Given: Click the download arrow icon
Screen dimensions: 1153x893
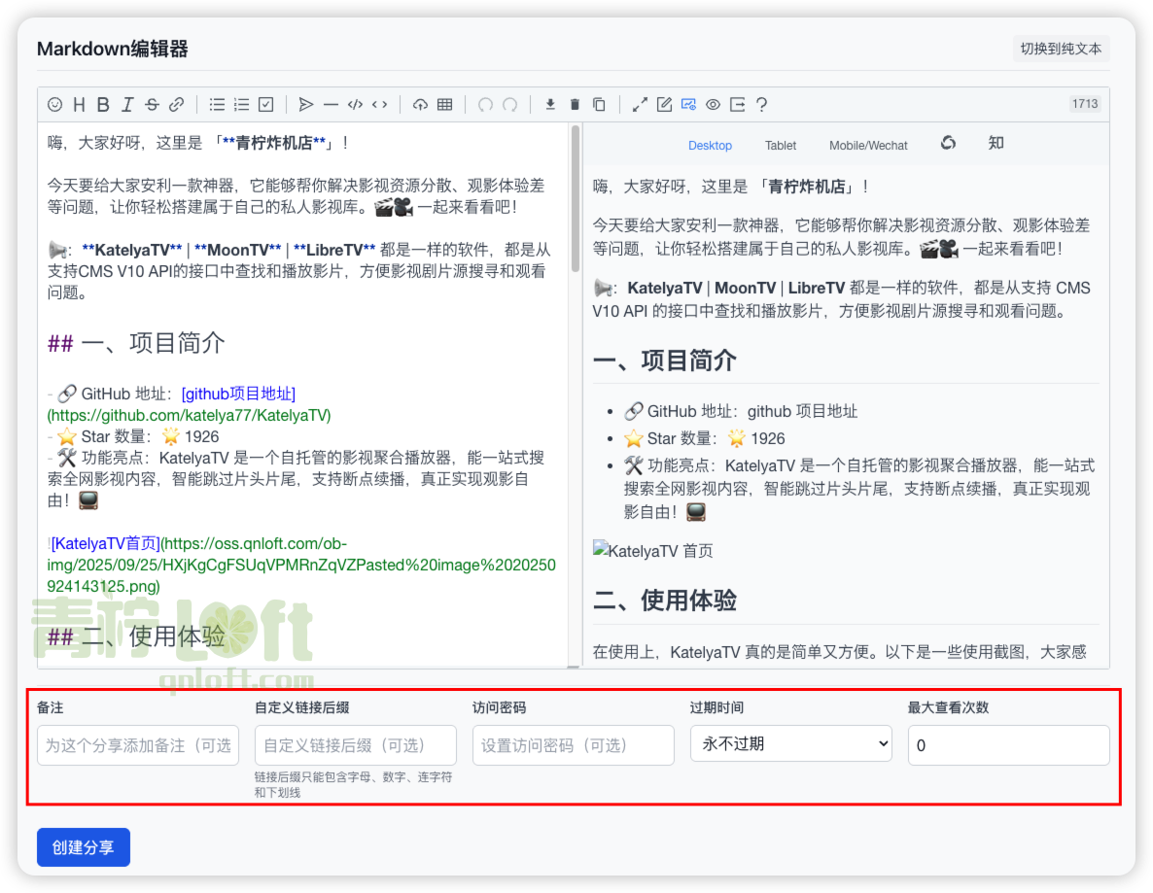Looking at the screenshot, I should click(550, 104).
